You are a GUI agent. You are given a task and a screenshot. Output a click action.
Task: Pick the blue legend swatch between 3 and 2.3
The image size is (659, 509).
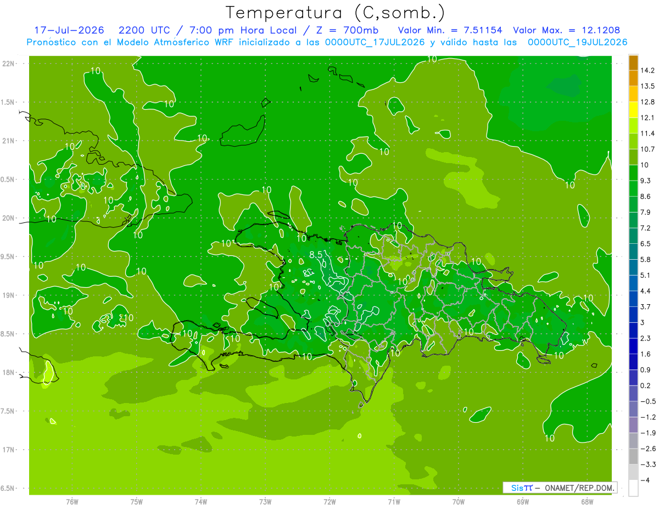[x=633, y=330]
